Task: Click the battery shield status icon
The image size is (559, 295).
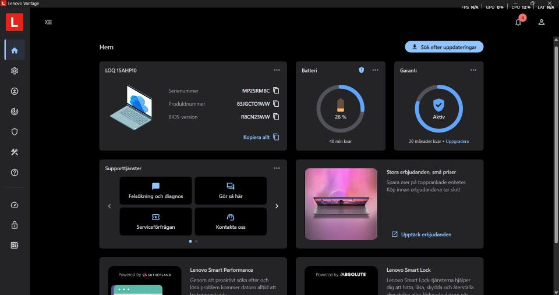Action: [361, 70]
